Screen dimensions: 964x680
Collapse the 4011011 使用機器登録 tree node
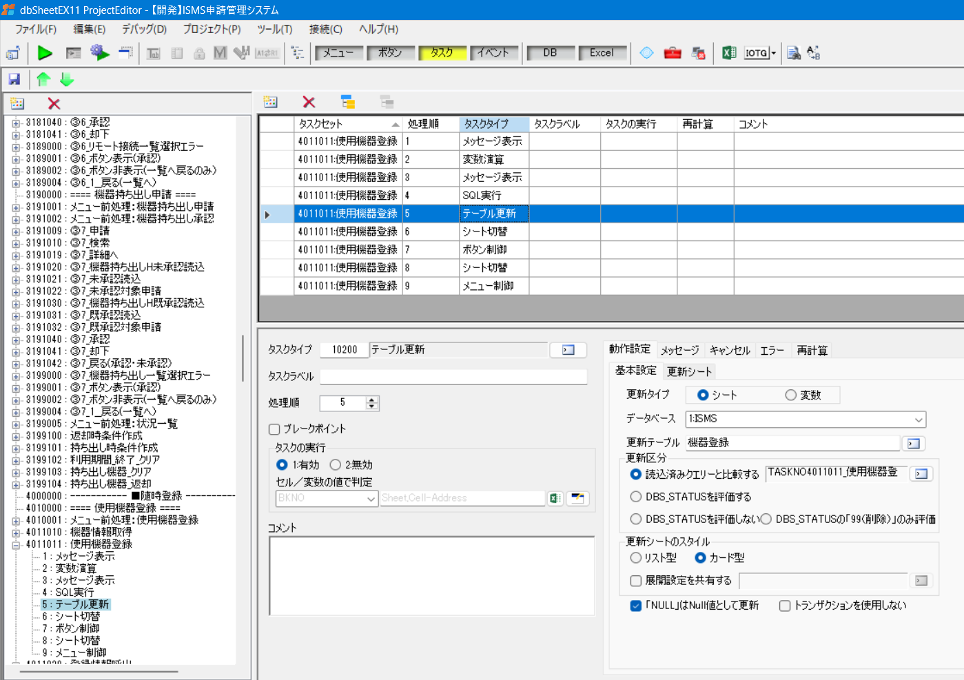pos(16,544)
